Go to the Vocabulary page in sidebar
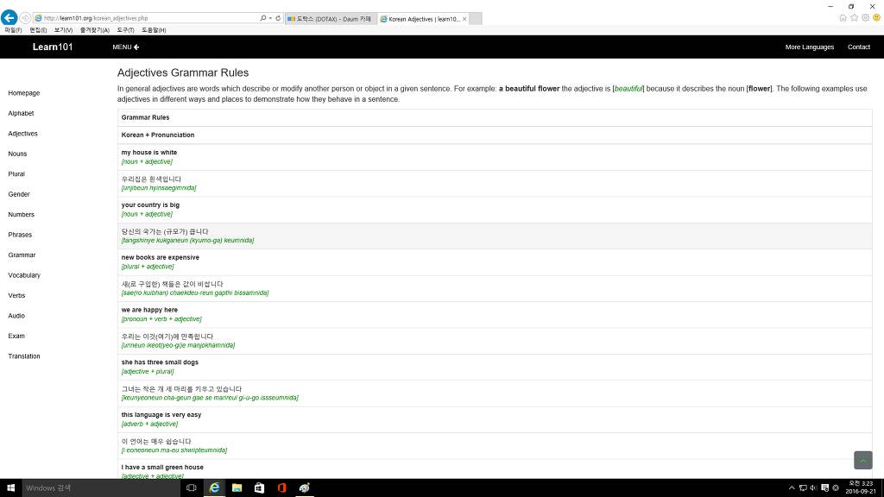Screen dimensions: 884x497 point(24,275)
